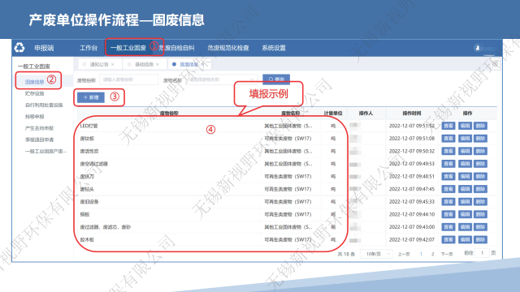Image resolution: width=520 pixels, height=292 pixels.
Task: Expand the 10条/页 page size dropdown
Action: point(376,254)
